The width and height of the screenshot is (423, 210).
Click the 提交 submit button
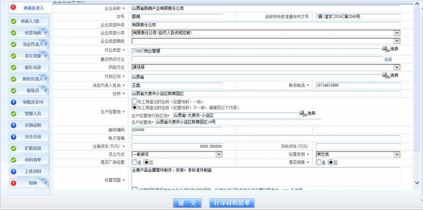pyautogui.click(x=187, y=203)
